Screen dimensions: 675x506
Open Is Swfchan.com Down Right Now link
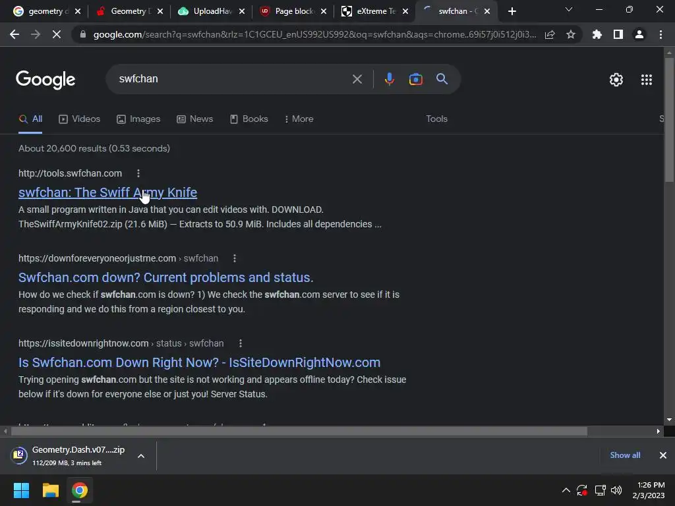tap(199, 362)
